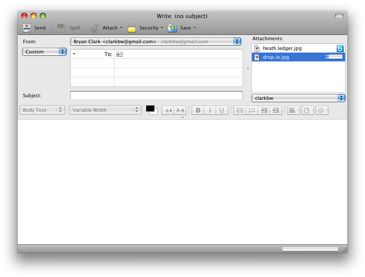Click the icon of the drop.io.jpg file
Image resolution: width=365 pixels, height=277 pixels.
point(257,57)
